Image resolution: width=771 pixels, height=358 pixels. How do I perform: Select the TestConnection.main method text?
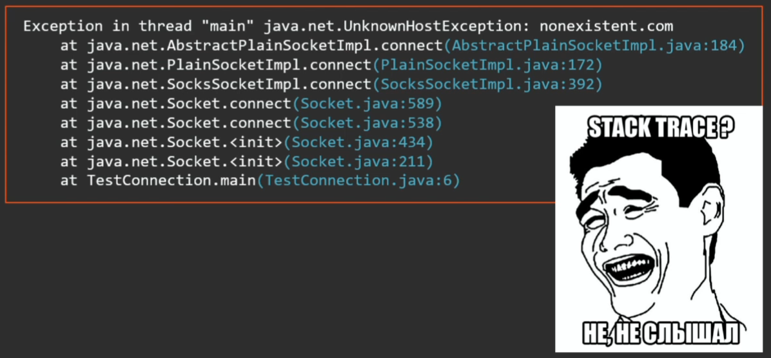[x=171, y=181]
